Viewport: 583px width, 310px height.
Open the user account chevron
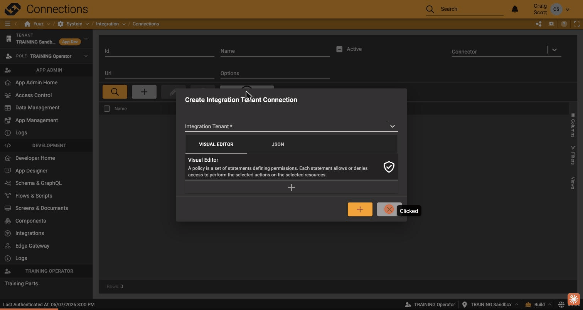[x=568, y=10]
